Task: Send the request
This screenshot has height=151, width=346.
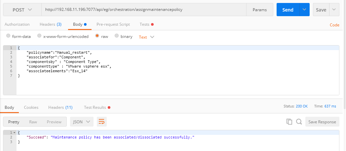Action: 288,10
